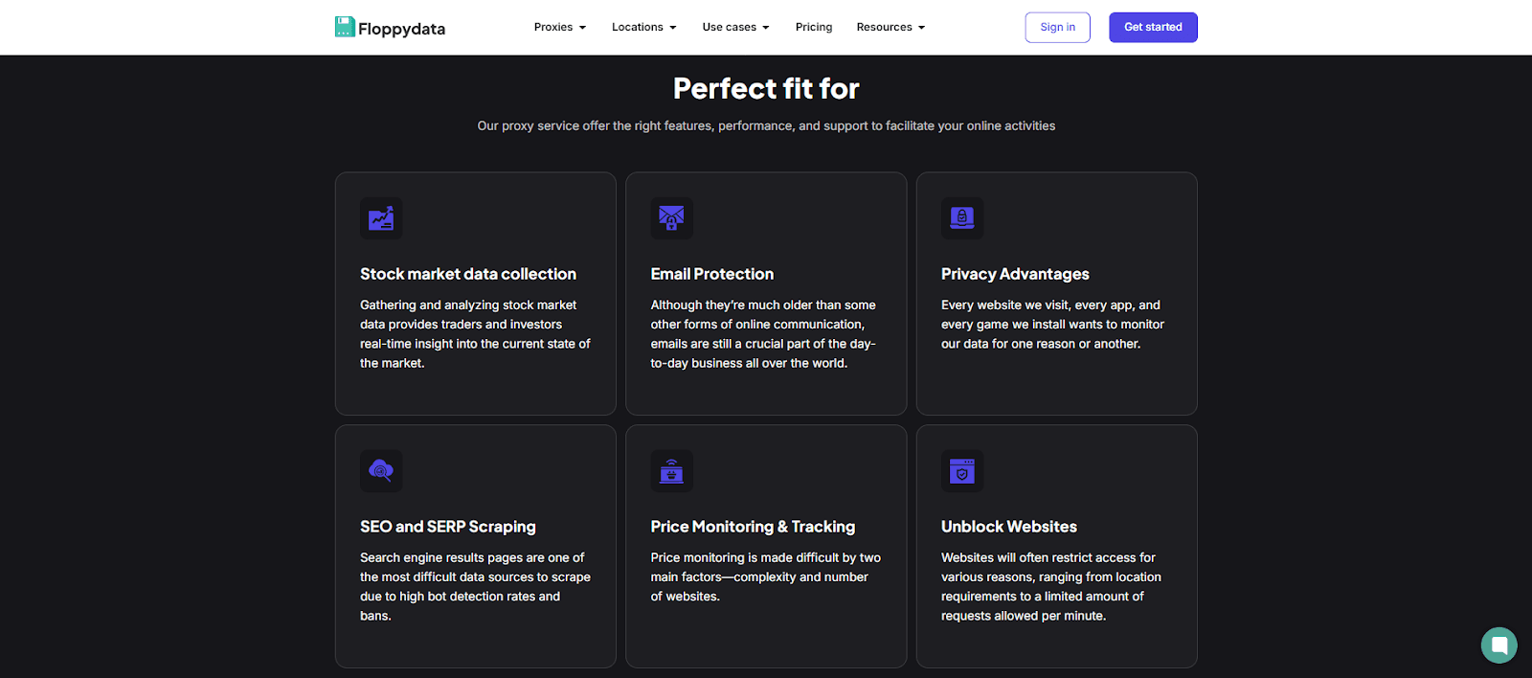Viewport: 1532px width, 678px height.
Task: Click the Sign in button
Action: (x=1057, y=27)
